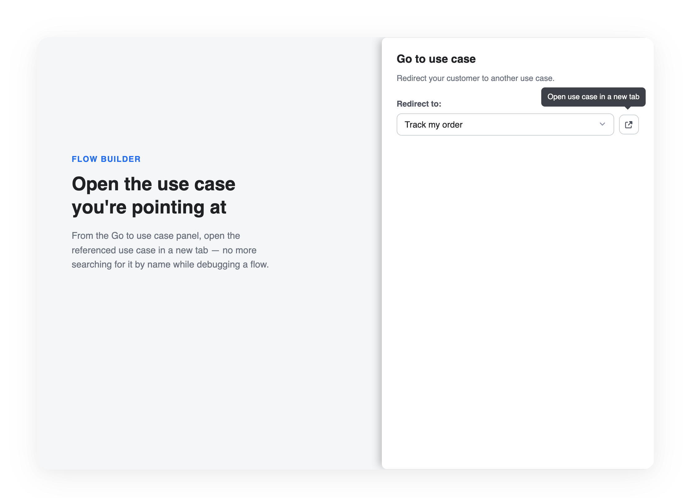Click the 'Open use case in a new tab' tooltip
Screen dimensions: 692x498
pyautogui.click(x=593, y=97)
